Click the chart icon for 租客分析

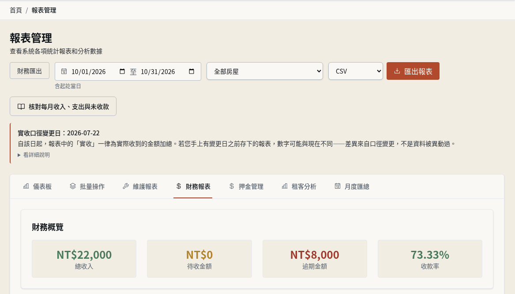[x=285, y=186]
